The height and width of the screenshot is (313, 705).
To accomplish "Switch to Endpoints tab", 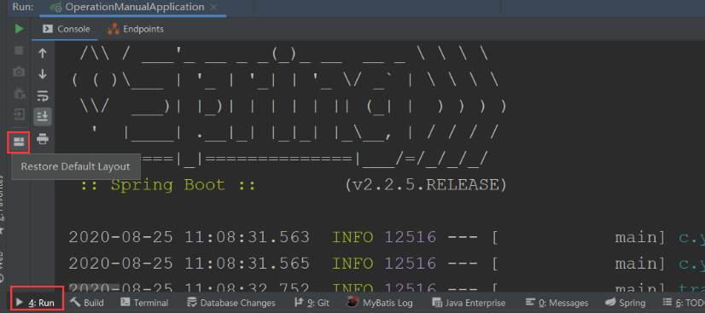I will click(136, 29).
